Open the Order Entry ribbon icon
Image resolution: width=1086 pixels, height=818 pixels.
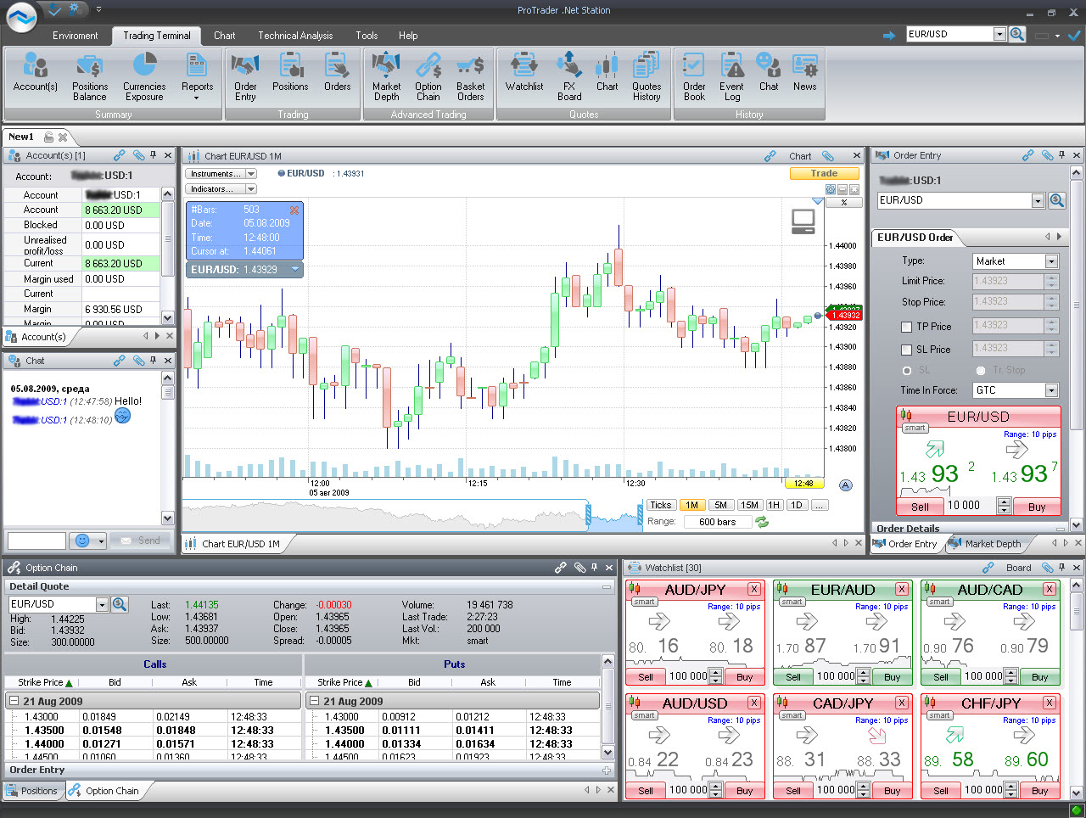point(245,77)
